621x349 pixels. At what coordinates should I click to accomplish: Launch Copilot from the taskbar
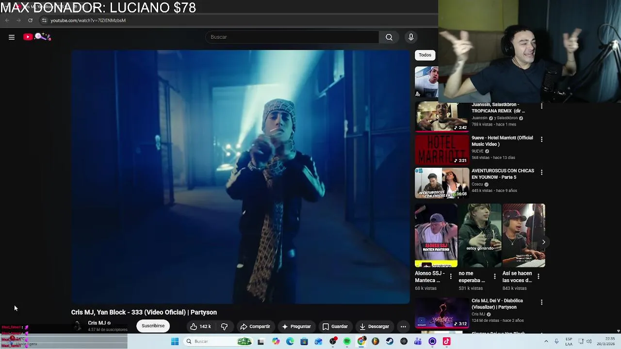pyautogui.click(x=276, y=342)
